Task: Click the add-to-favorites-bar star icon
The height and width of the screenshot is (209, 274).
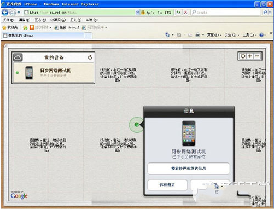Action: [25, 27]
